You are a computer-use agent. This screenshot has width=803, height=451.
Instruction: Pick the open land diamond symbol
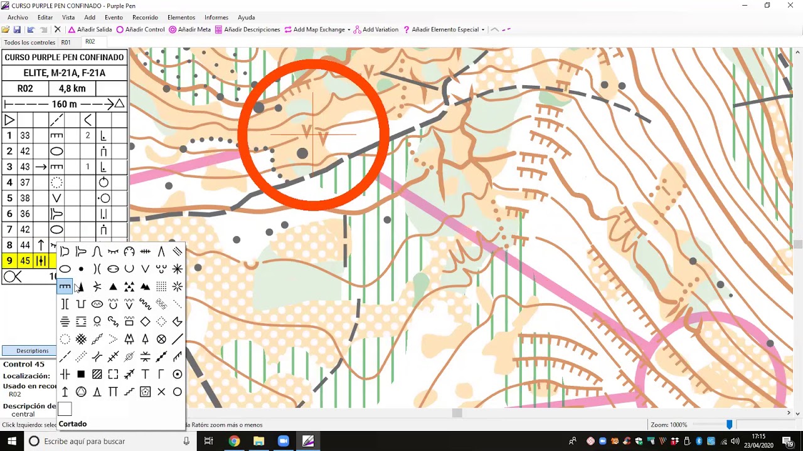[146, 321]
